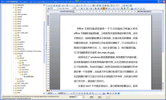Insert a text box from drawing toolbar
The height and width of the screenshot is (100, 166).
tap(79, 93)
